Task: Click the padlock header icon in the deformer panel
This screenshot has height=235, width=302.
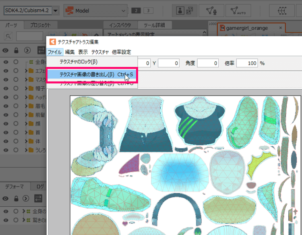Action: (x=16, y=198)
